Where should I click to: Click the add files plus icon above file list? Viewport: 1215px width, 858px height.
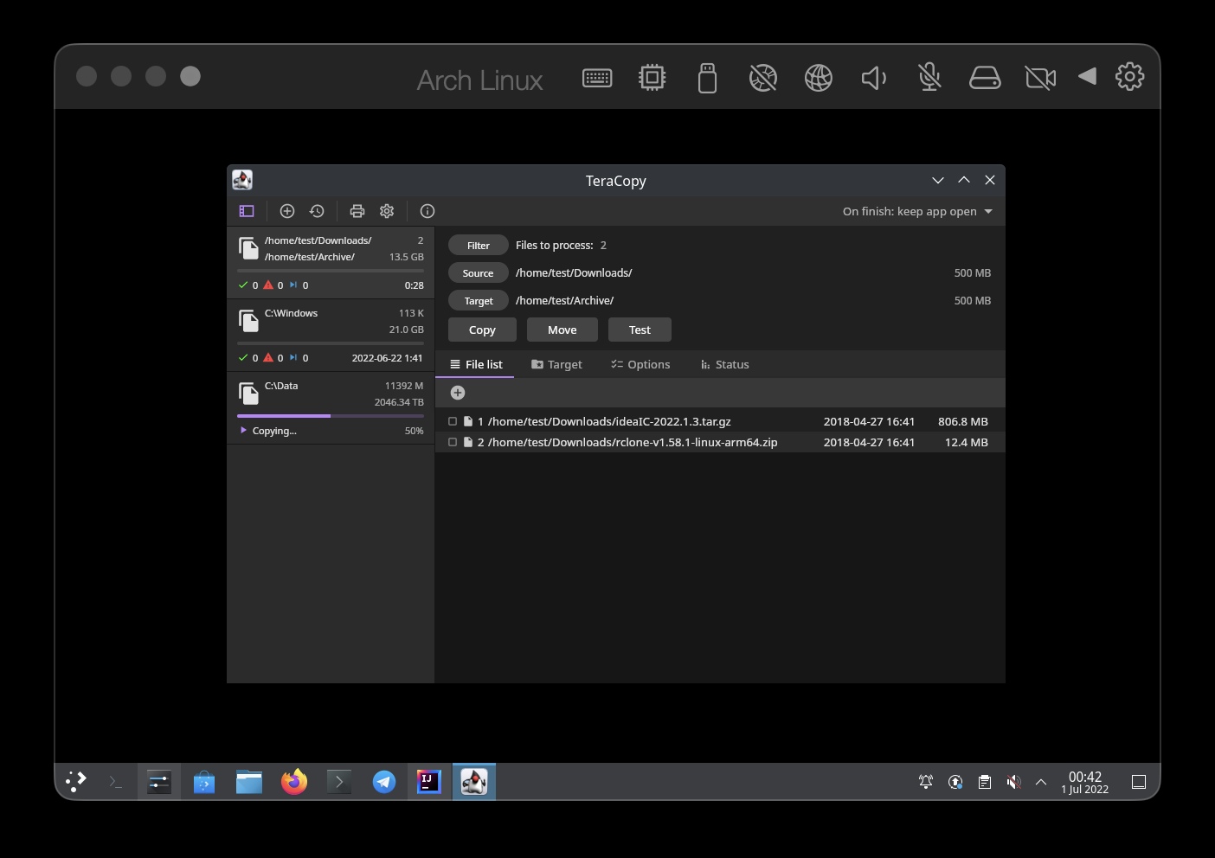[x=458, y=393]
